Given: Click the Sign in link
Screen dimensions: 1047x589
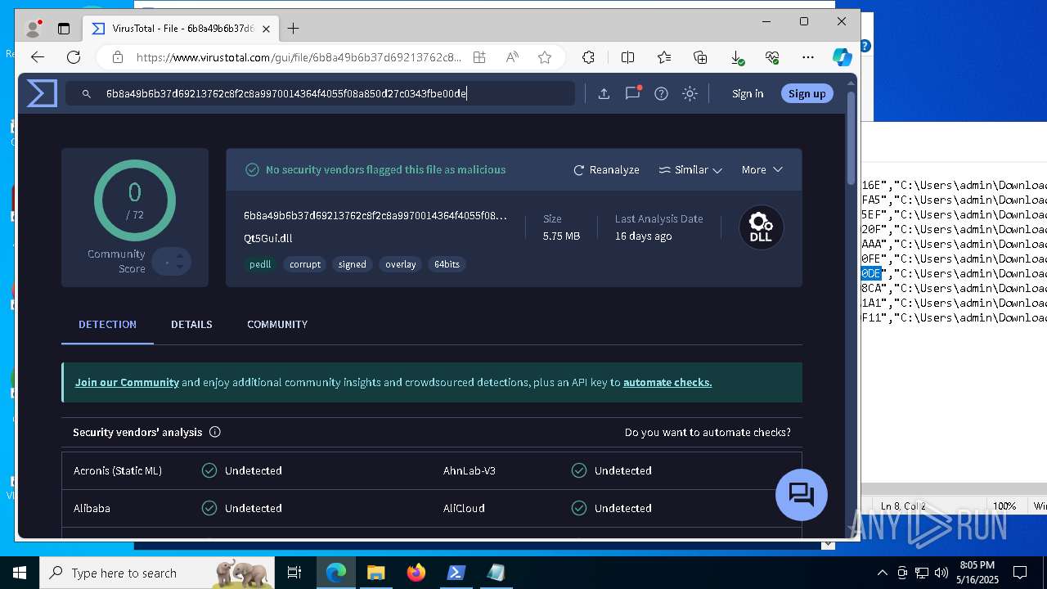Looking at the screenshot, I should click(748, 94).
